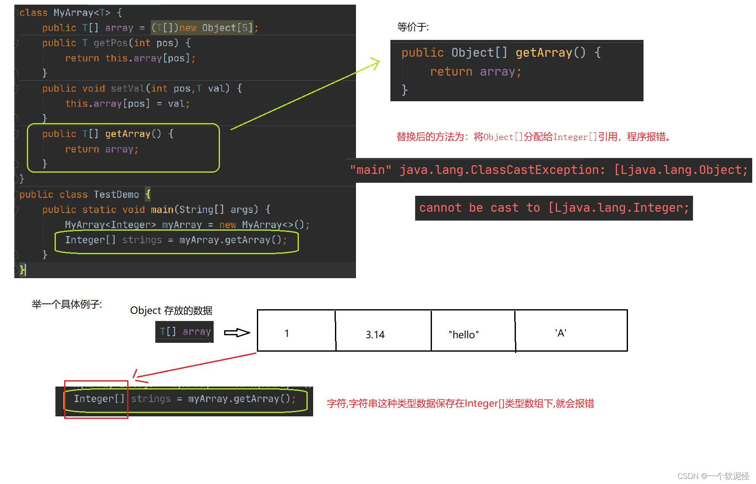Viewport: 756px width, 484px height.
Task: Collapse the fold marker beside 'public T[] getArray()'
Action: (17, 134)
